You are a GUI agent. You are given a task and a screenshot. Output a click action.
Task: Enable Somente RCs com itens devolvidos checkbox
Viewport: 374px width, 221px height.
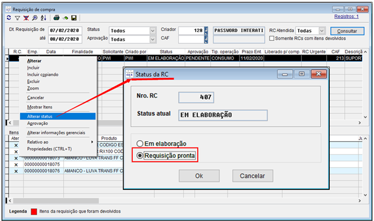[272, 38]
